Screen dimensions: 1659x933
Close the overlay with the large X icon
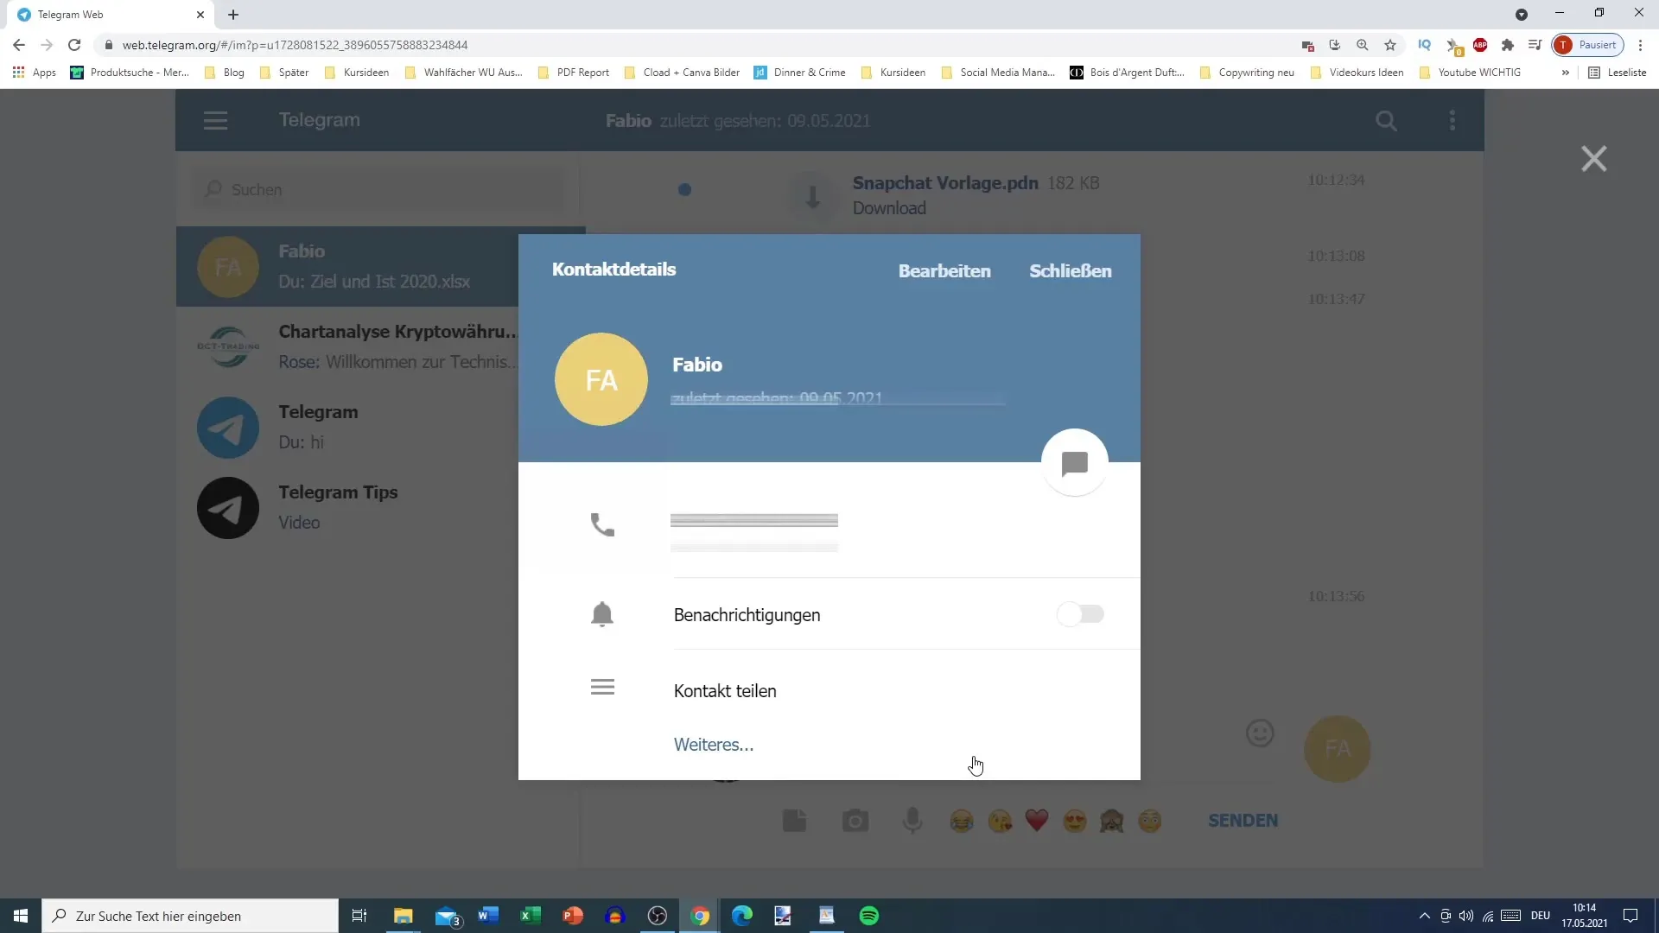[1593, 159]
